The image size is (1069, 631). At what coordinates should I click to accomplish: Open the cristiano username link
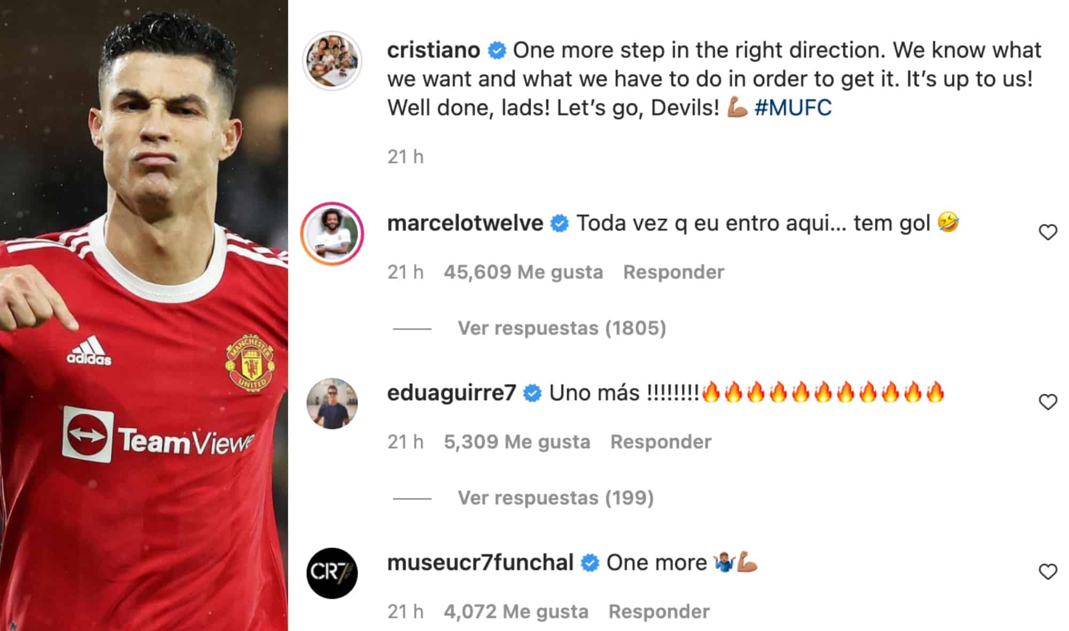(433, 50)
